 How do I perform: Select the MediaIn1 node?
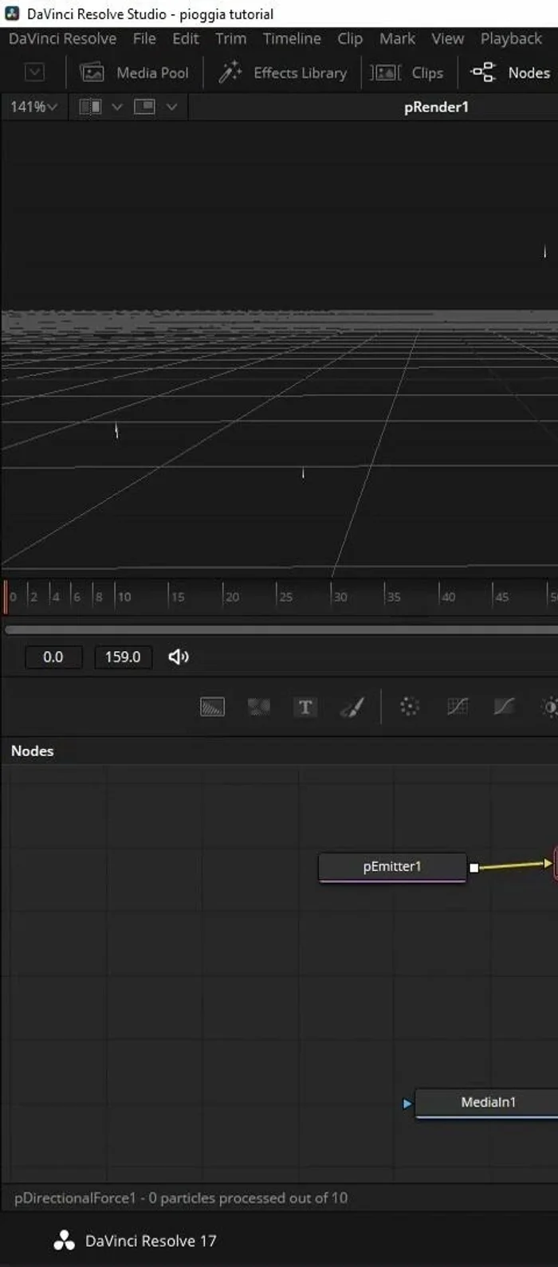coord(487,1103)
